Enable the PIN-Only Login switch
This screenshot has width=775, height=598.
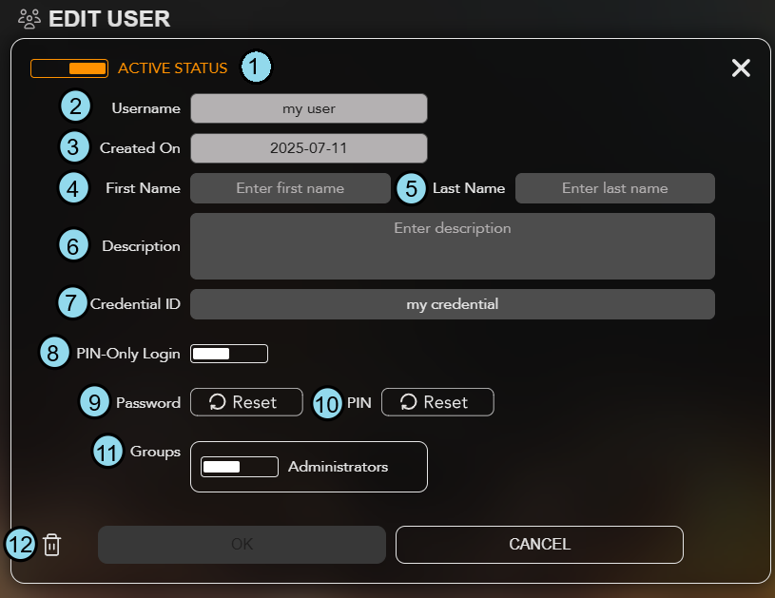click(x=229, y=354)
